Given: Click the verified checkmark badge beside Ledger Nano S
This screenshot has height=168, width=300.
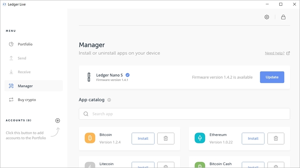Looking at the screenshot, I should (127, 75).
